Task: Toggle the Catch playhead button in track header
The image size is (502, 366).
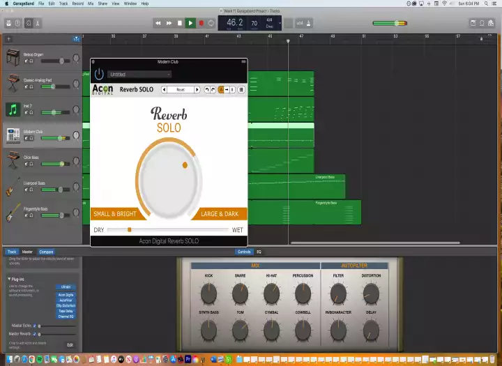Action: [x=76, y=39]
